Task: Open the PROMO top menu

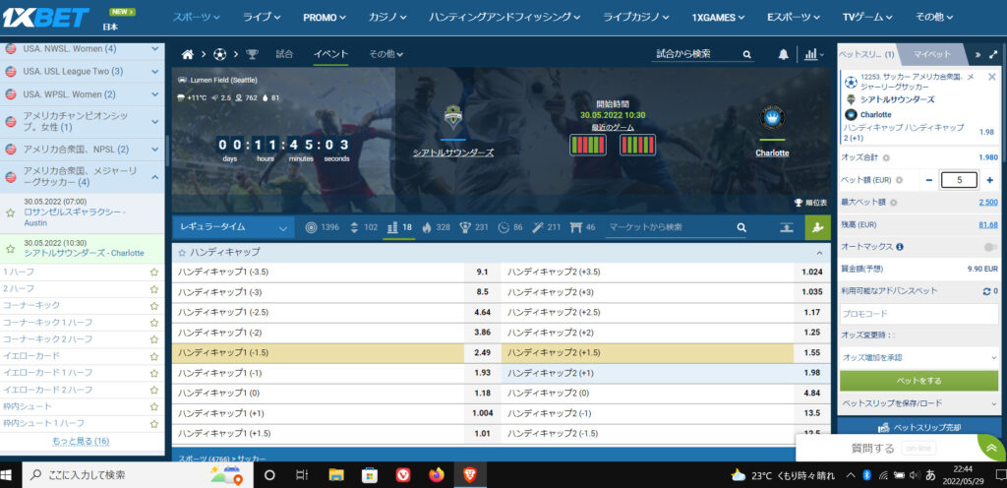Action: click(x=325, y=18)
